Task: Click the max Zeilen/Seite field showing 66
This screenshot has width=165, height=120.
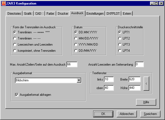Action: 72,64
